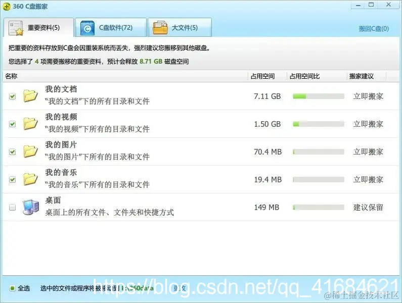Sort by the 占用空间 column header

point(267,76)
